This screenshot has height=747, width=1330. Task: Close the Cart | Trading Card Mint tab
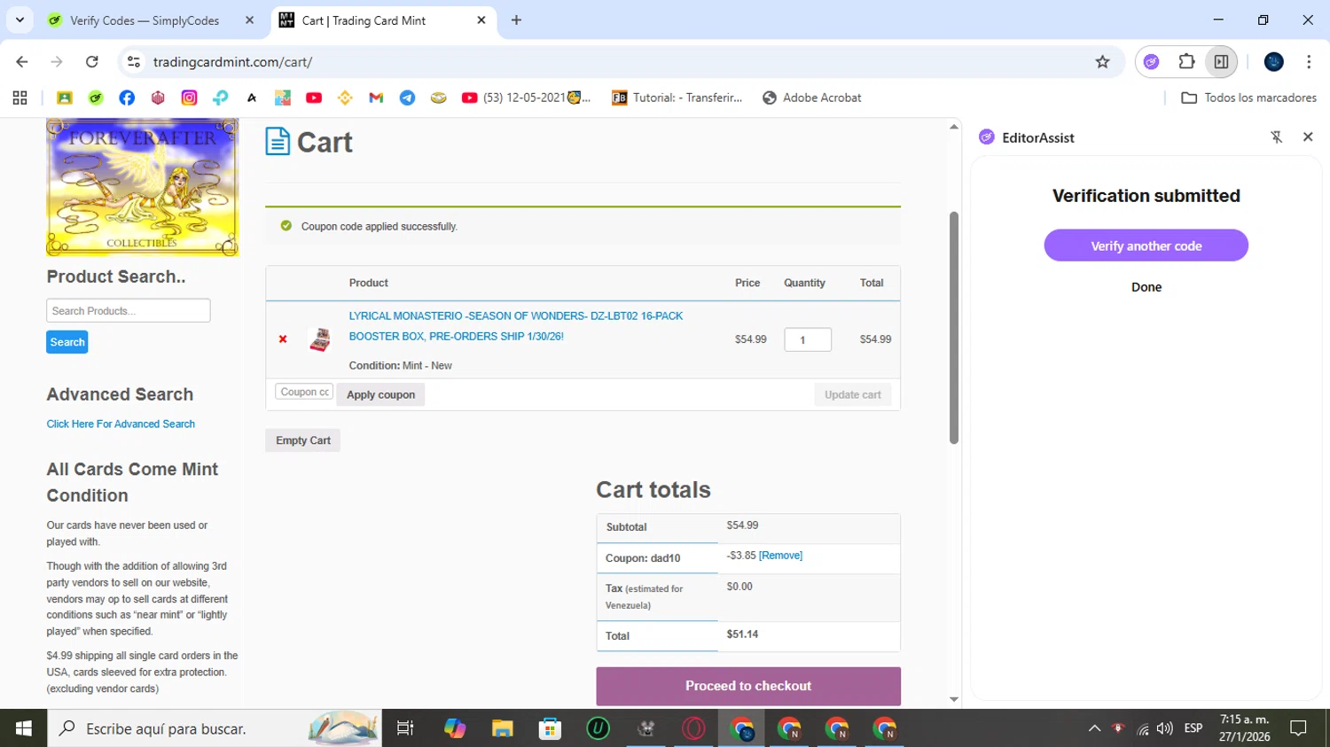[481, 20]
